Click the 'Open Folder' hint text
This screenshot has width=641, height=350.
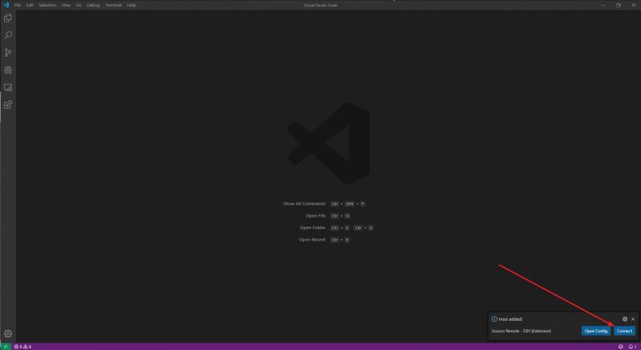(x=312, y=227)
